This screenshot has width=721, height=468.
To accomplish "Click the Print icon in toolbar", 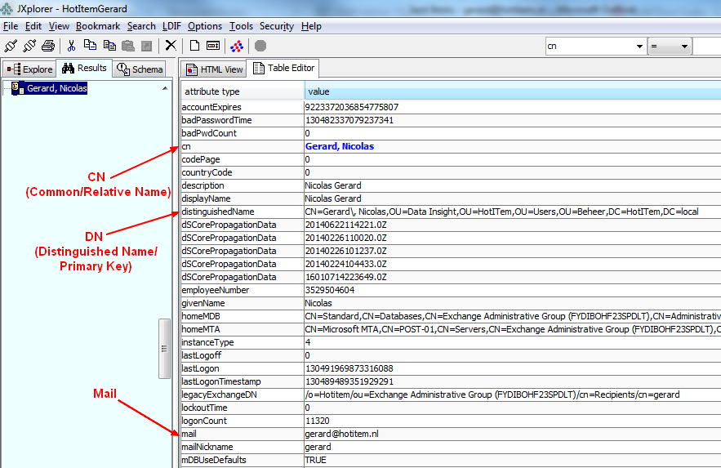I will pyautogui.click(x=48, y=46).
